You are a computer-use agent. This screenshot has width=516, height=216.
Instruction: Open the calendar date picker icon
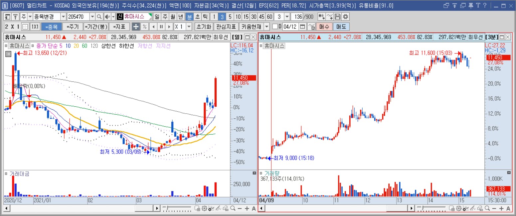point(303,27)
